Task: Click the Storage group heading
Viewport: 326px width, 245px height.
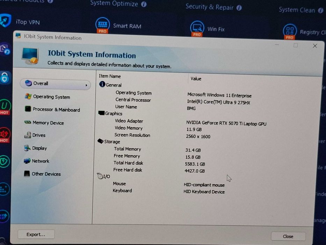Action: pos(112,142)
